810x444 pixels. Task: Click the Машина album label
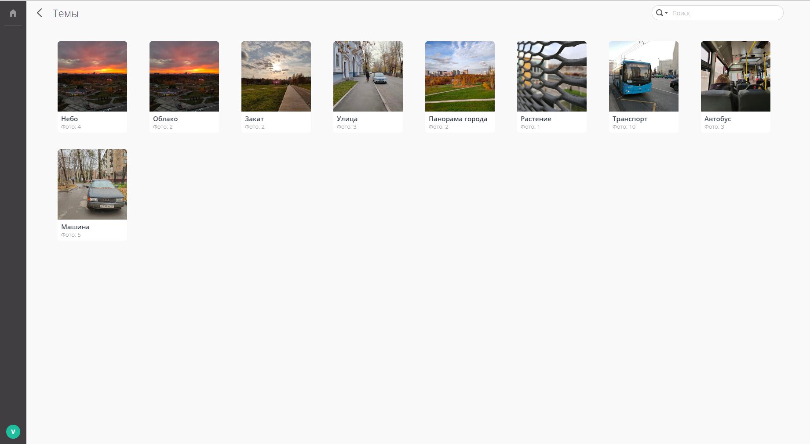75,227
